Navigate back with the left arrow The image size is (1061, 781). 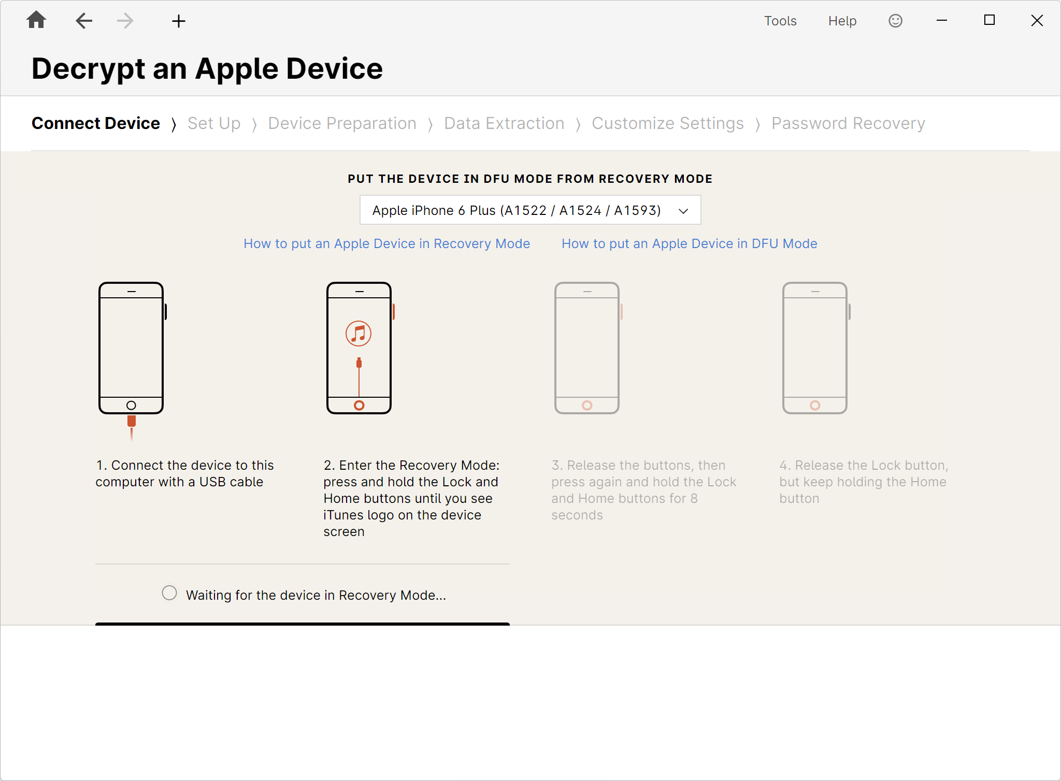(x=84, y=21)
